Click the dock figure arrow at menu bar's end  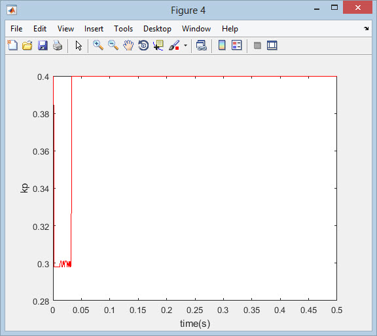coord(366,28)
